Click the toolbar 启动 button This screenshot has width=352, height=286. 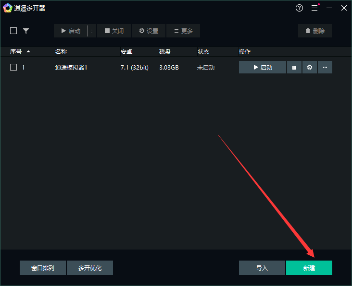pos(71,31)
